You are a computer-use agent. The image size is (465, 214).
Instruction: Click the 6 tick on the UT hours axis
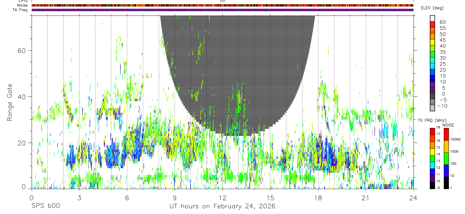point(127,198)
